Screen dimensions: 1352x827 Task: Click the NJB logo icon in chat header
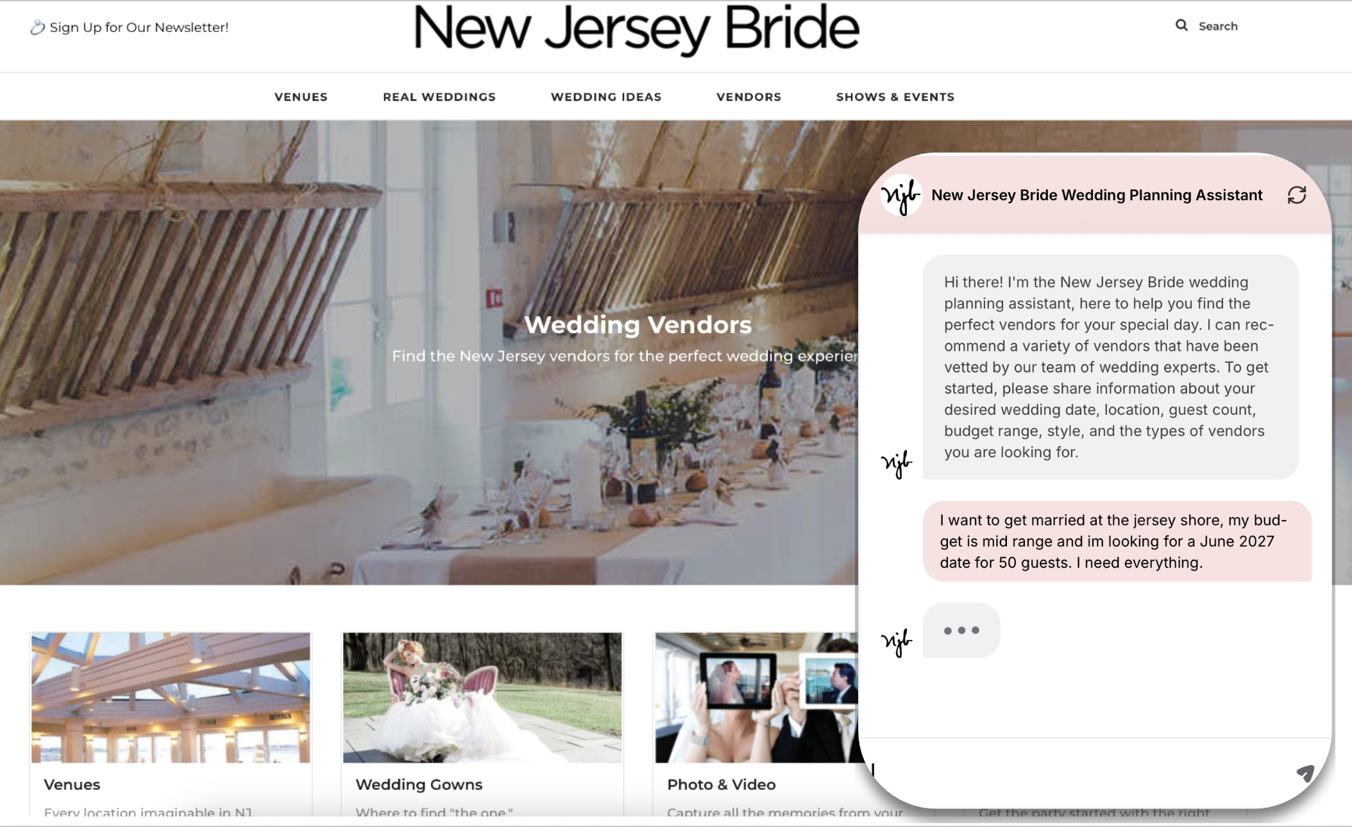tap(899, 196)
